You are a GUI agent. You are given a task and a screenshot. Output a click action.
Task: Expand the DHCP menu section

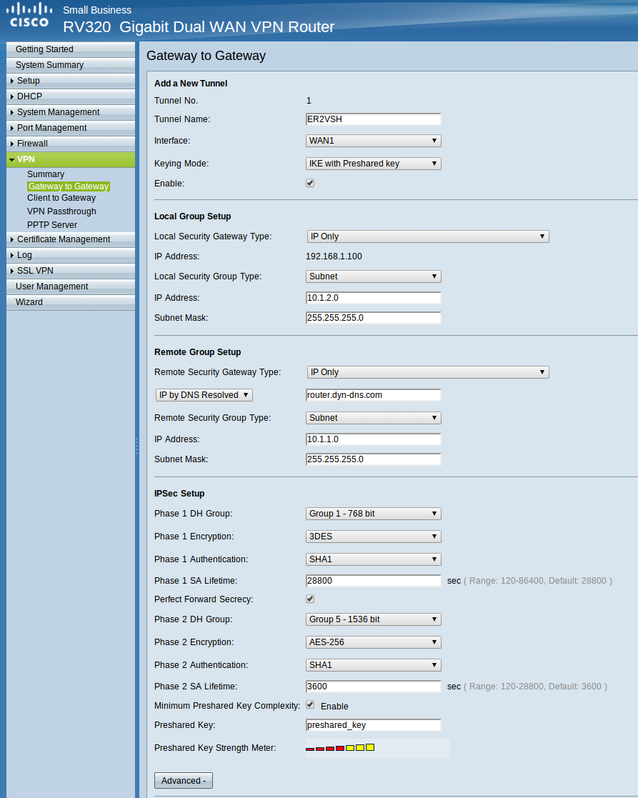71,96
